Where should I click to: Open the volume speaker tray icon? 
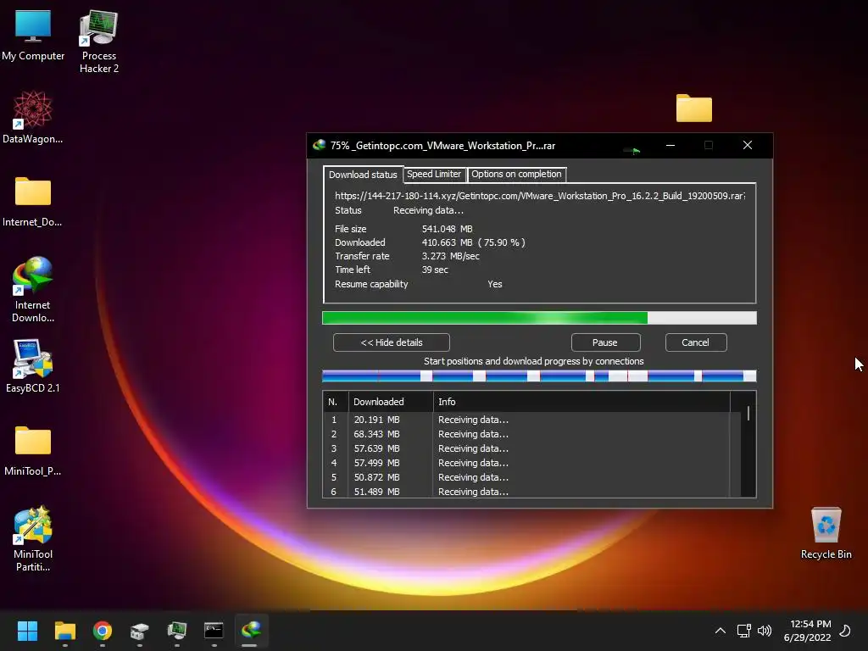765,631
